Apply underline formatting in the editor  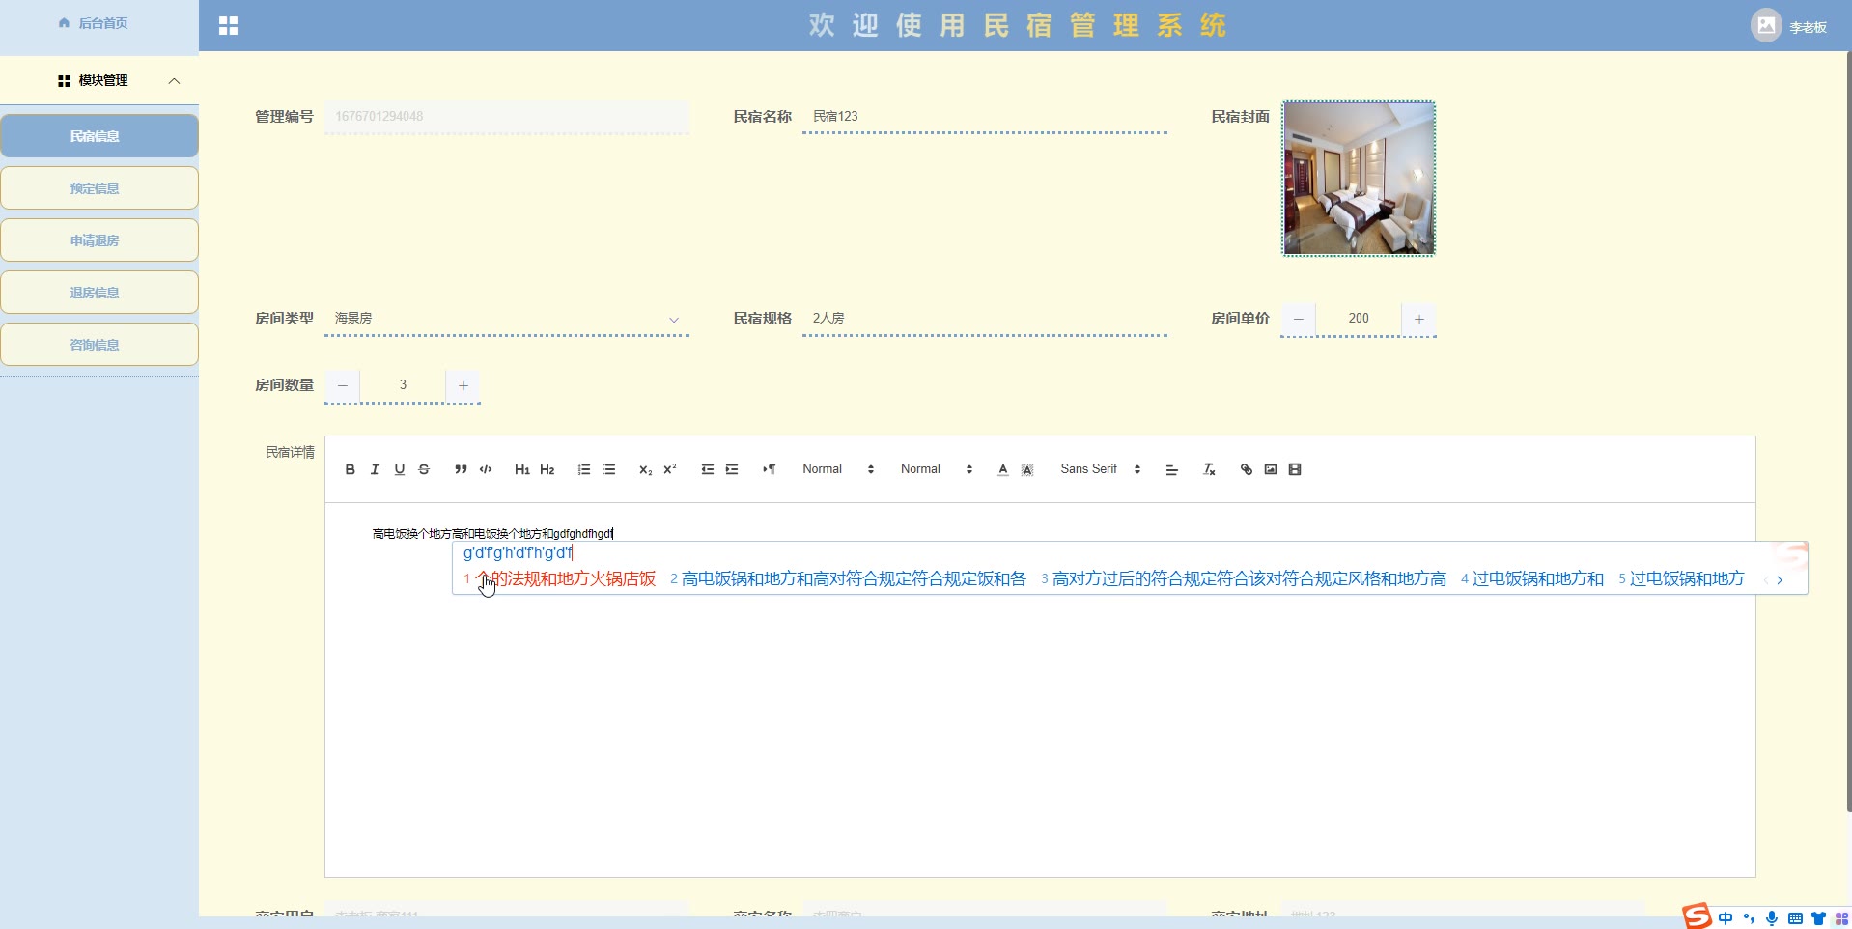click(399, 469)
